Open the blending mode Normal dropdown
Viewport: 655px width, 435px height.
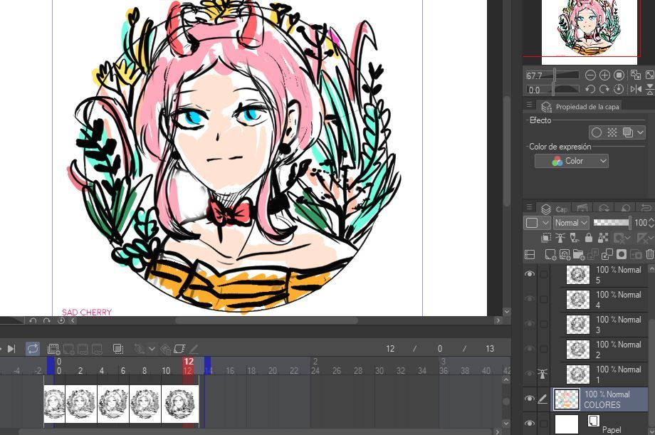tap(572, 223)
